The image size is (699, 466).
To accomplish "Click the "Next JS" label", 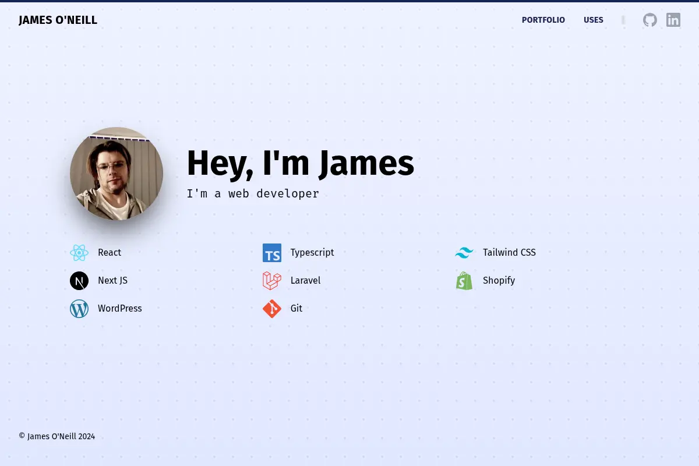I will (x=112, y=280).
